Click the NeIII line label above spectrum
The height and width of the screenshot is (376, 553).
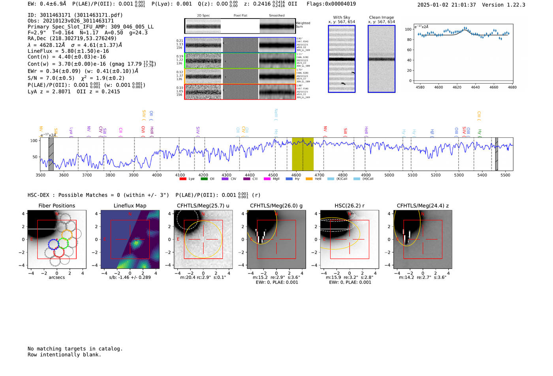click(x=276, y=114)
